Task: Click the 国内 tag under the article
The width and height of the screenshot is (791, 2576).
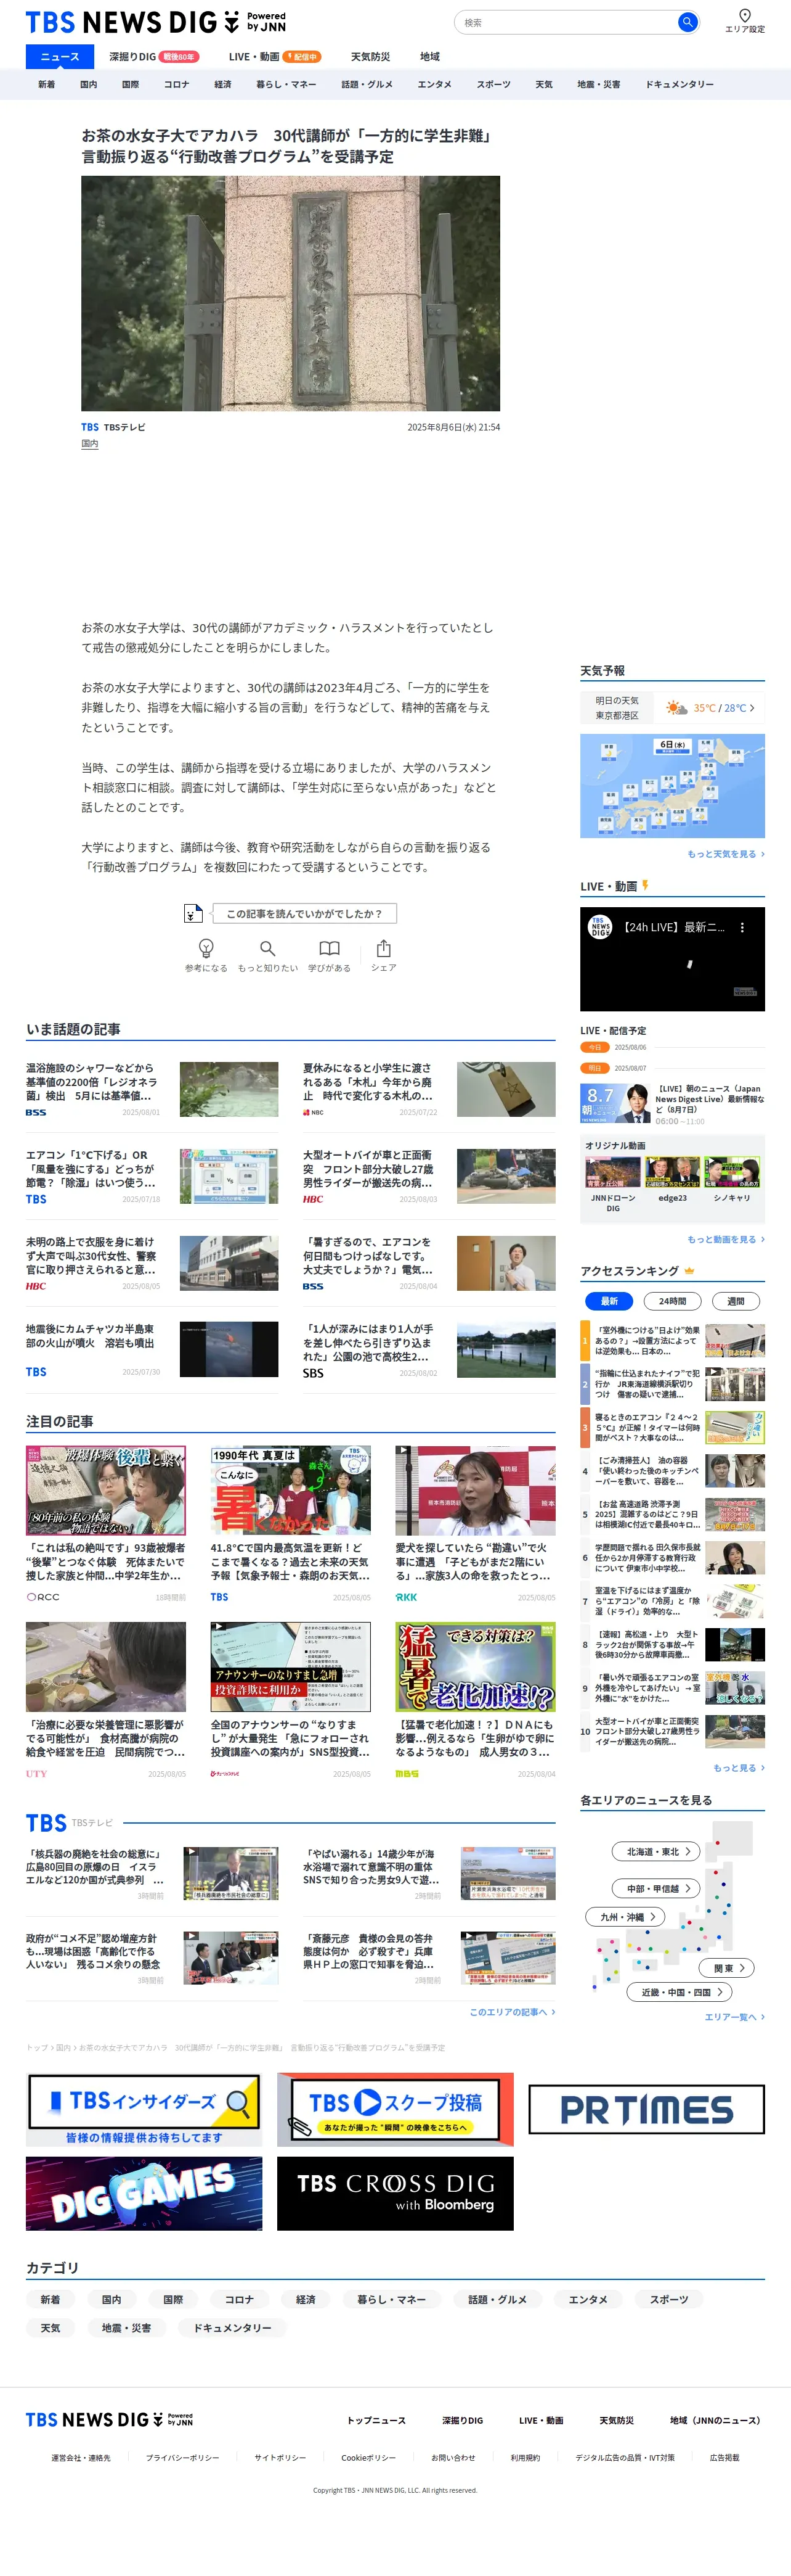Action: 90,443
